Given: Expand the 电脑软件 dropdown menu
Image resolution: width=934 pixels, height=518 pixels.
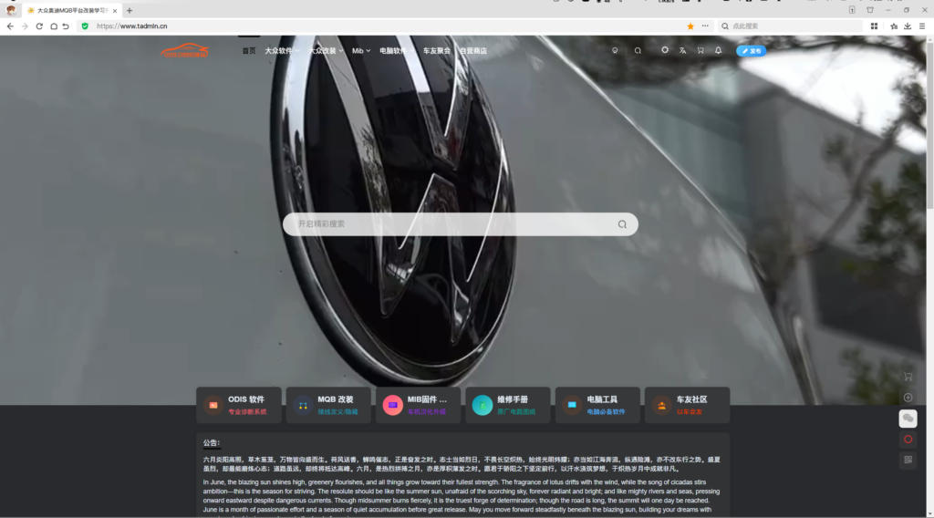Looking at the screenshot, I should coord(397,51).
